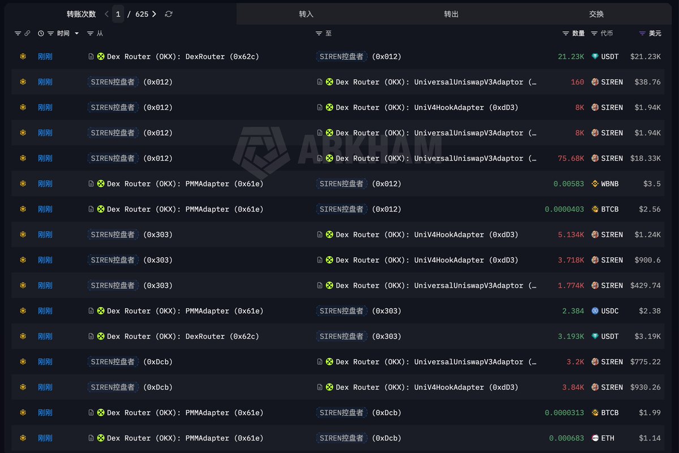
Task: Click the USDC token icon
Action: click(595, 311)
